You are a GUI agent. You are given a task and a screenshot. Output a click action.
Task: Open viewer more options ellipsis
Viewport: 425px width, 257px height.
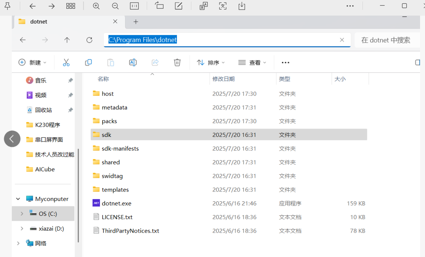pos(350,6)
